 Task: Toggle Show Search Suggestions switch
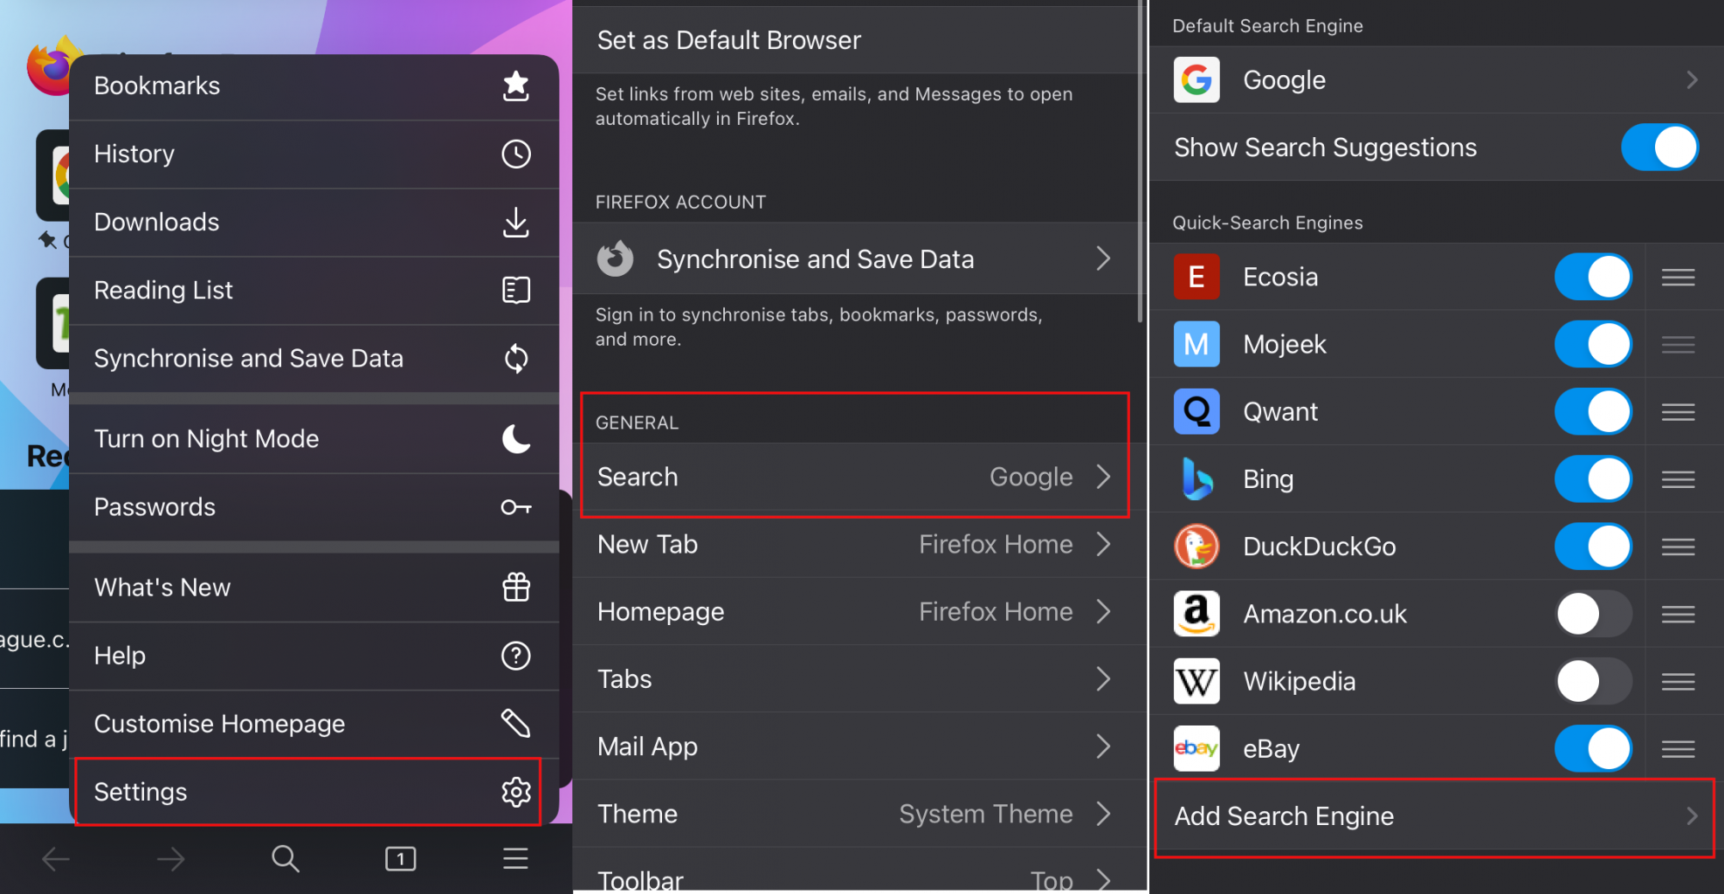click(x=1659, y=147)
